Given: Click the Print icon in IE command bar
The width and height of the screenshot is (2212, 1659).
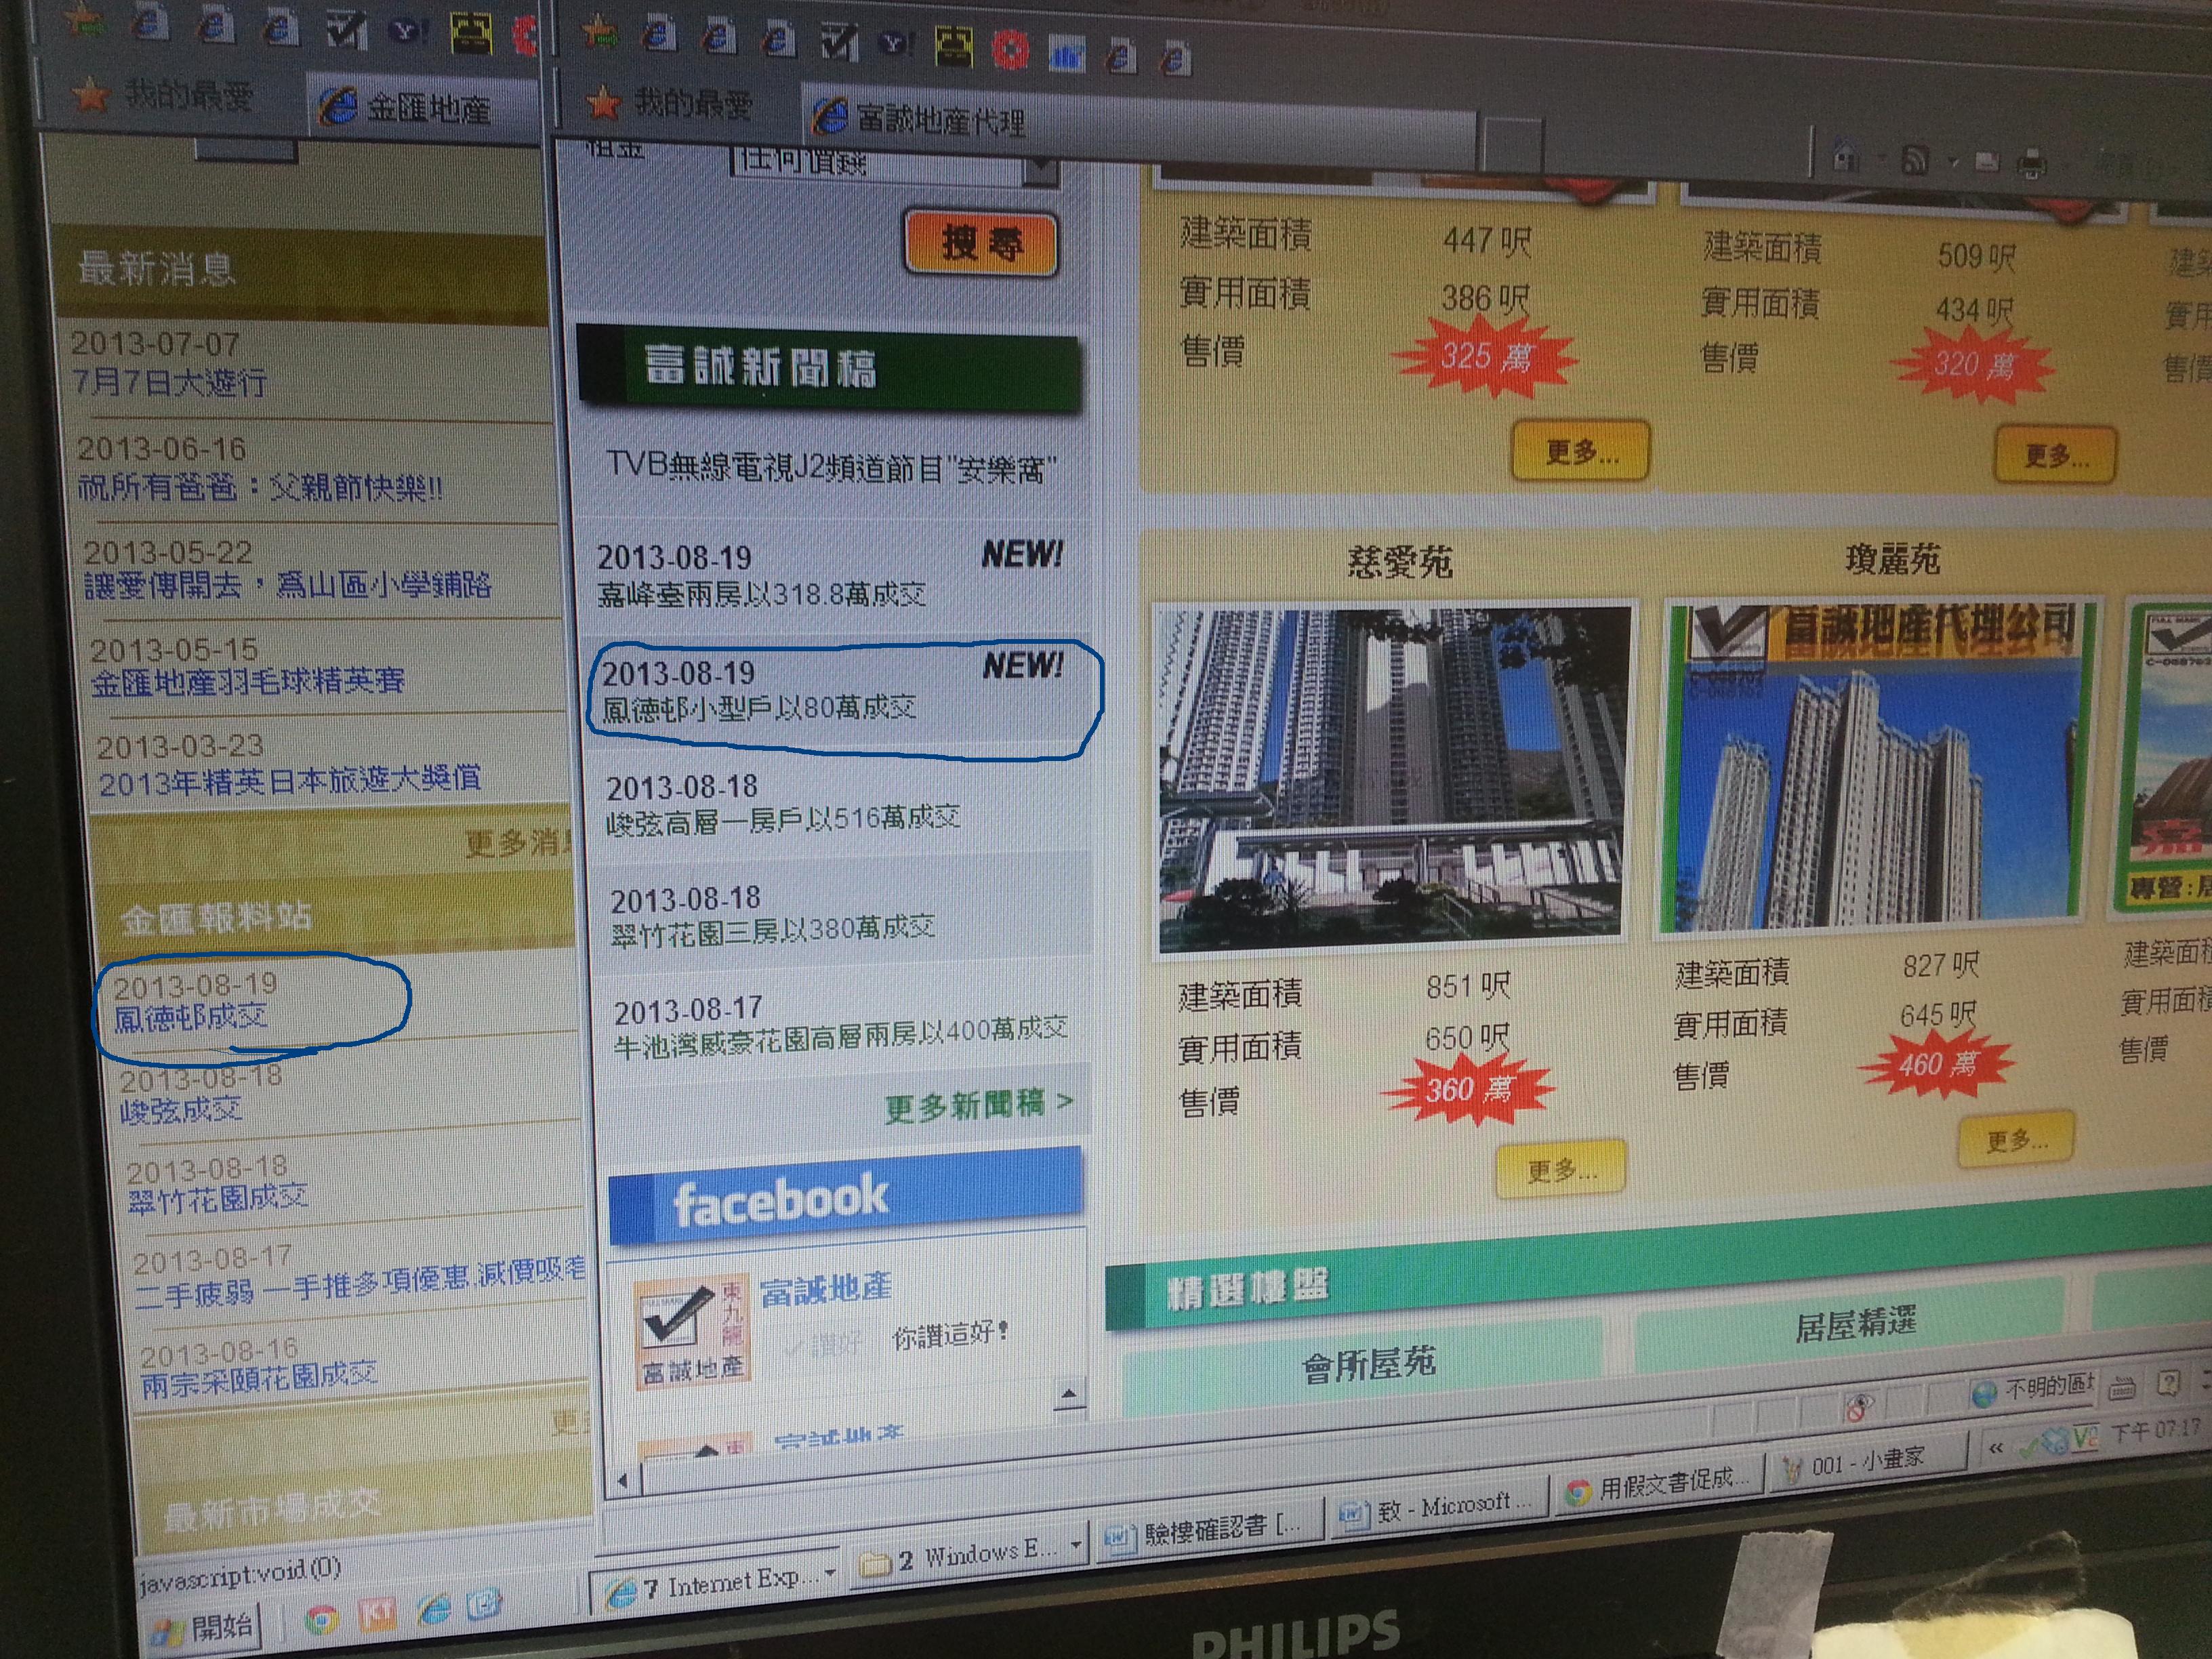Looking at the screenshot, I should tap(2031, 164).
